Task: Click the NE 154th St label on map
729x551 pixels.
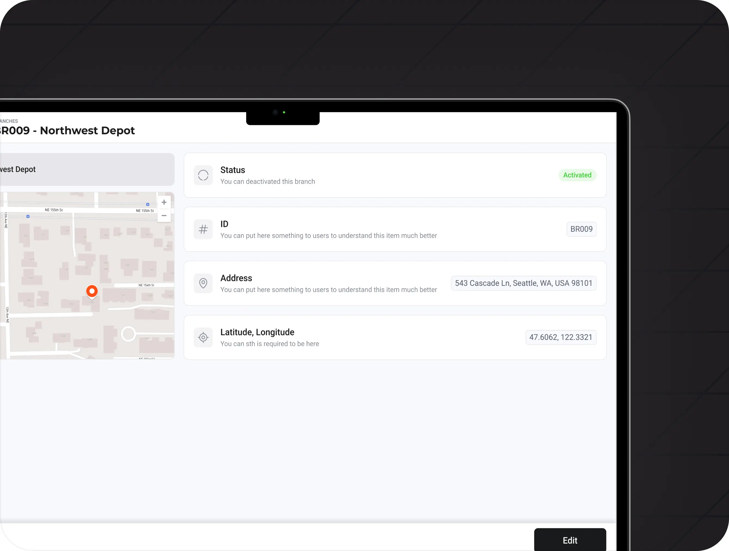Action: (146, 285)
